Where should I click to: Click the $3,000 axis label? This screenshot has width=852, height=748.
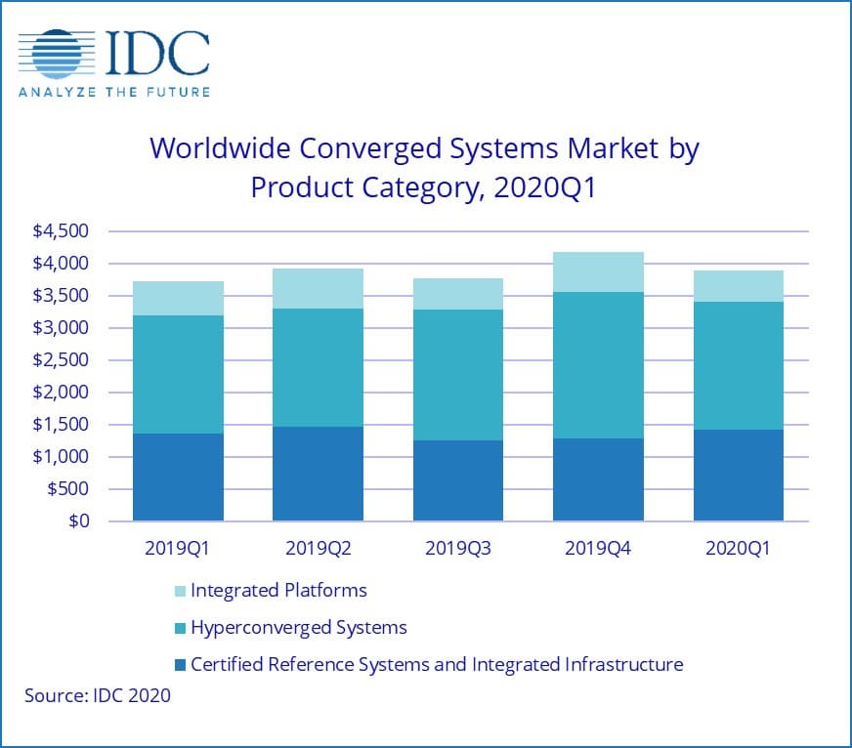(x=61, y=328)
